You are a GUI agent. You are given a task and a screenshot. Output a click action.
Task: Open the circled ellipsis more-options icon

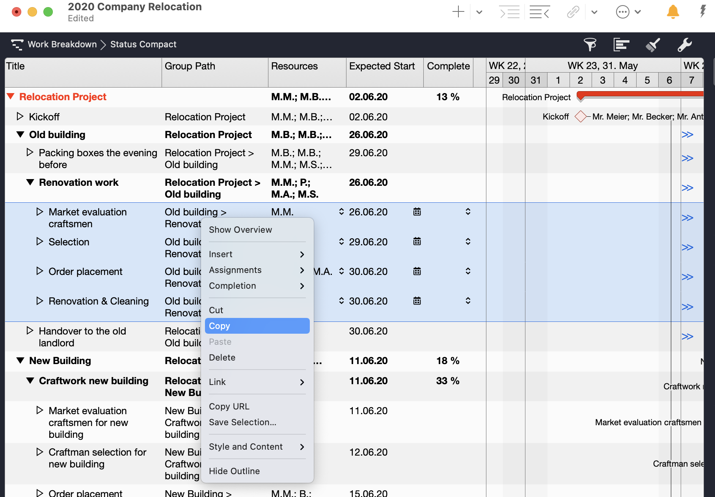pyautogui.click(x=623, y=12)
